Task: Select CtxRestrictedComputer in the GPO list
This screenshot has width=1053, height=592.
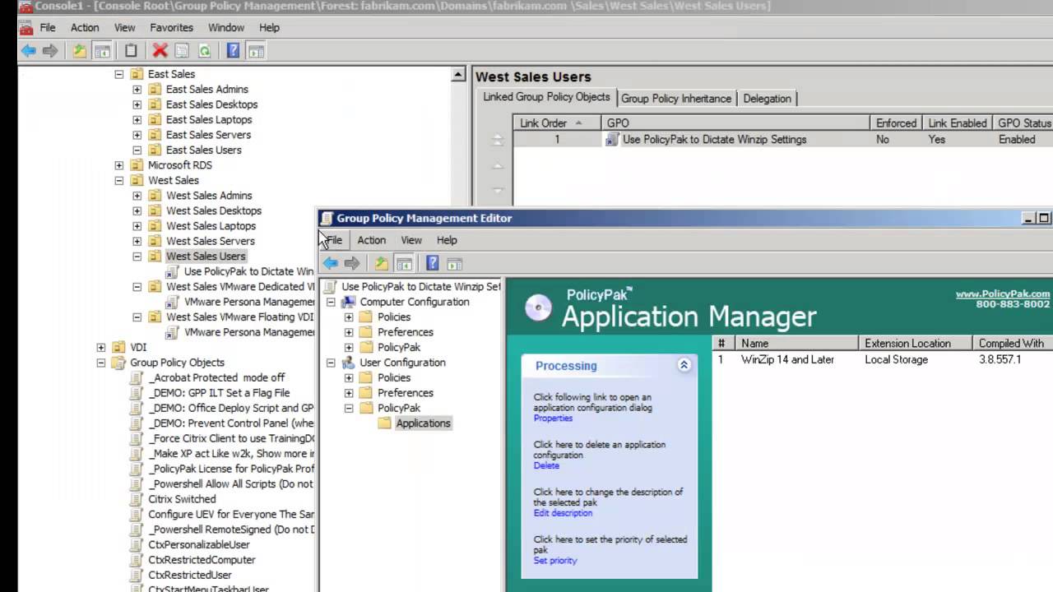Action: click(202, 561)
